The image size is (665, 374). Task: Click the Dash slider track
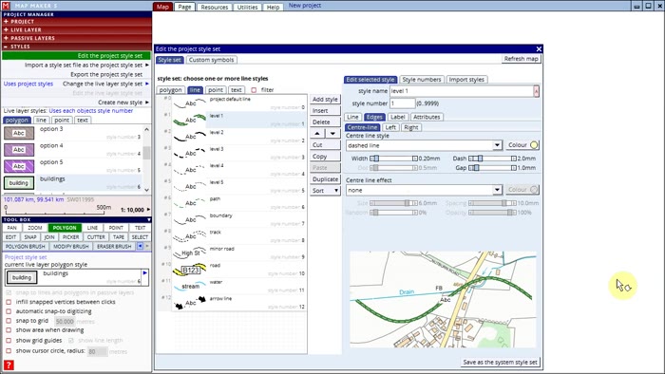492,159
